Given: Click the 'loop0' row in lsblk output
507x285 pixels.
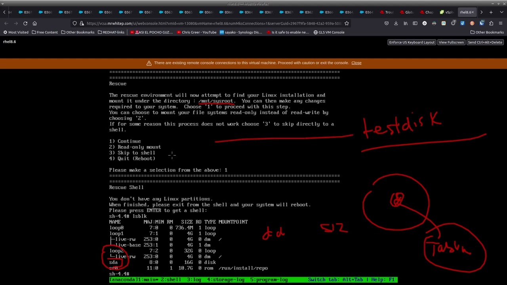Looking at the screenshot, I should 162,228.
